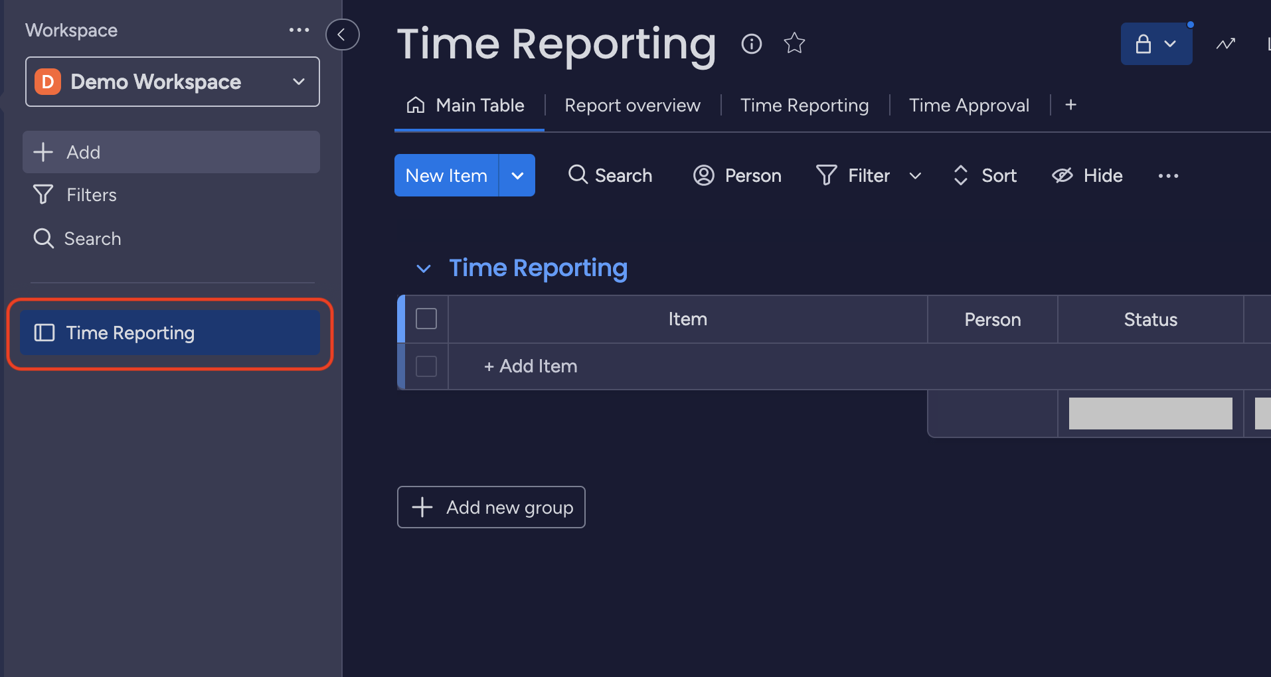Click the plus icon in Add new group

point(422,507)
